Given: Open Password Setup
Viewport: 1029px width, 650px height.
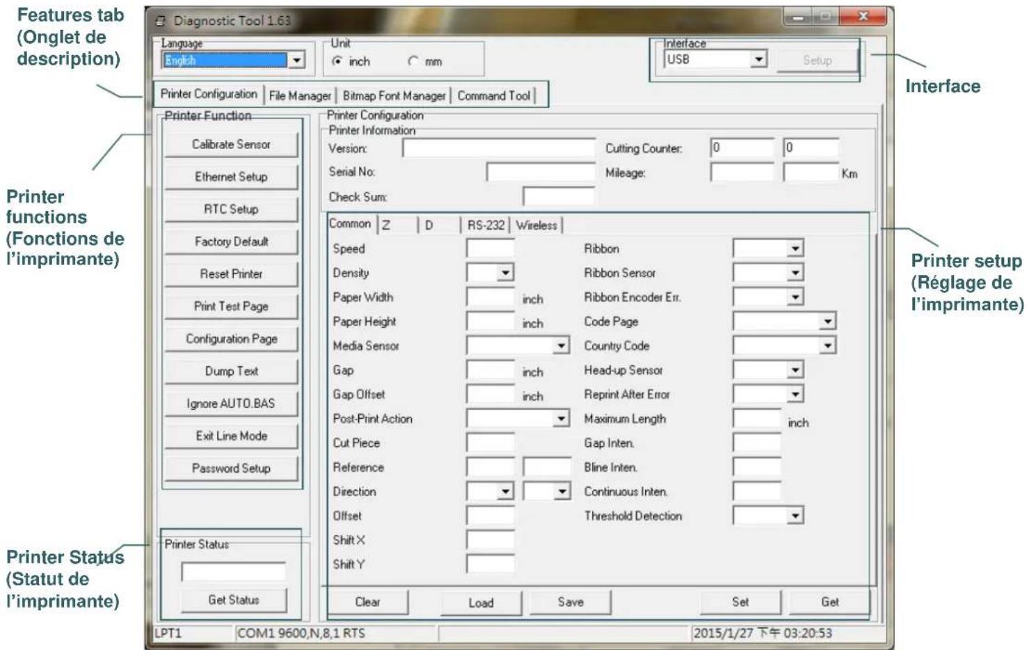Looking at the screenshot, I should [231, 468].
